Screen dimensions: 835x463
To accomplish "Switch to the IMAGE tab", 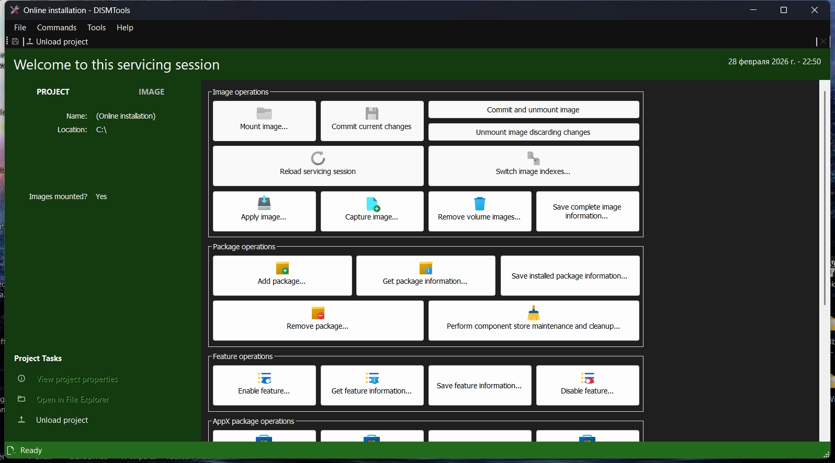I will [x=151, y=92].
